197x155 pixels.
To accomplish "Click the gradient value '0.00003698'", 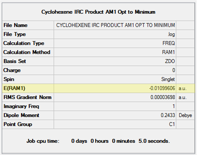I will [163, 97].
